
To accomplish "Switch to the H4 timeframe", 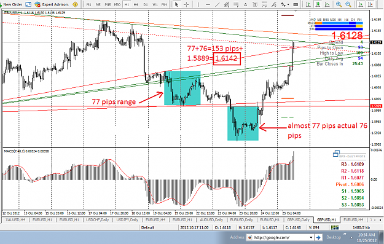I will pos(136,4).
